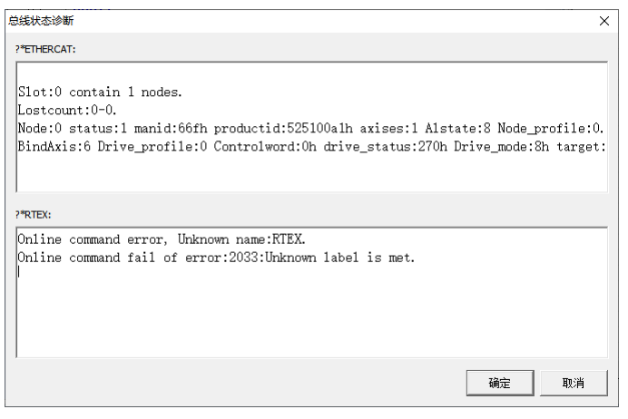The image size is (628, 419).
Task: Click the BindAxis:6 text
Action: pyautogui.click(x=54, y=147)
